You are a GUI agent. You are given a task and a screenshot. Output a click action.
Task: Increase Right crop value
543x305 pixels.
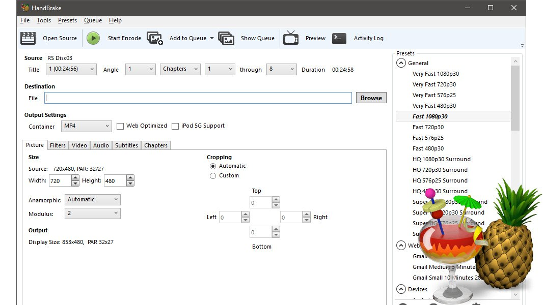pos(307,214)
